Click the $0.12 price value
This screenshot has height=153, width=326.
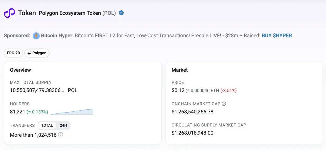pos(178,90)
